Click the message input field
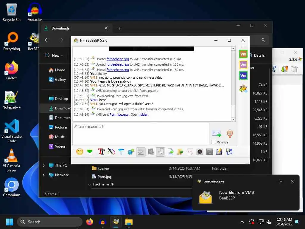This screenshot has width=305, height=229. [x=141, y=134]
